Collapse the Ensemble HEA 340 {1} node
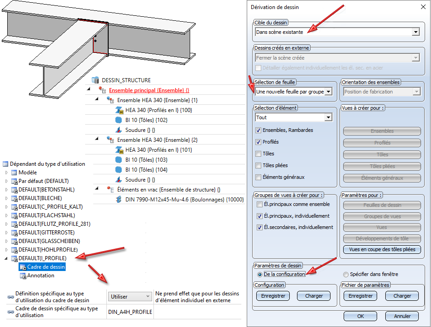Viewport: 431px width, 327px height. [x=97, y=99]
